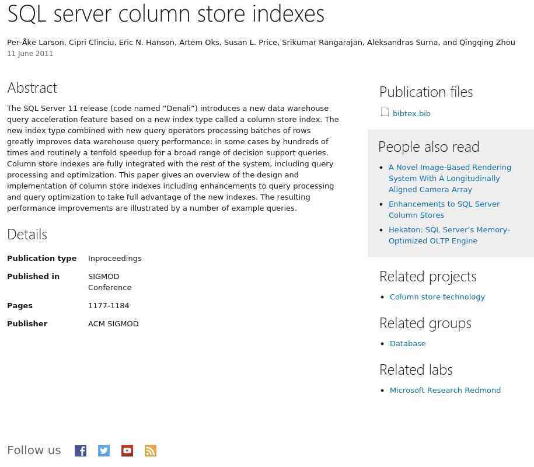Click the 'Publication files' heading
This screenshot has width=534, height=467.
pos(426,92)
